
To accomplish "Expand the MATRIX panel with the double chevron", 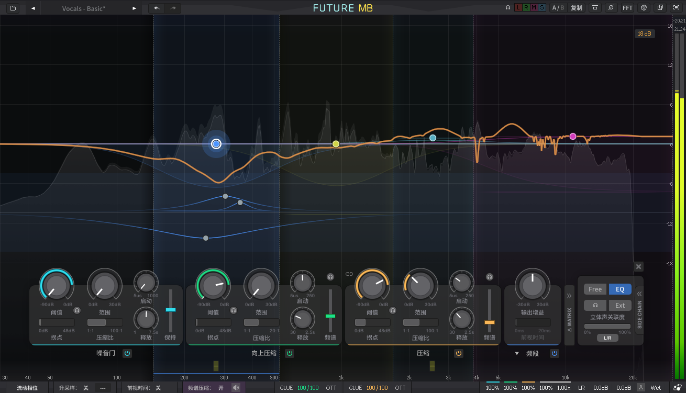I will tap(569, 296).
